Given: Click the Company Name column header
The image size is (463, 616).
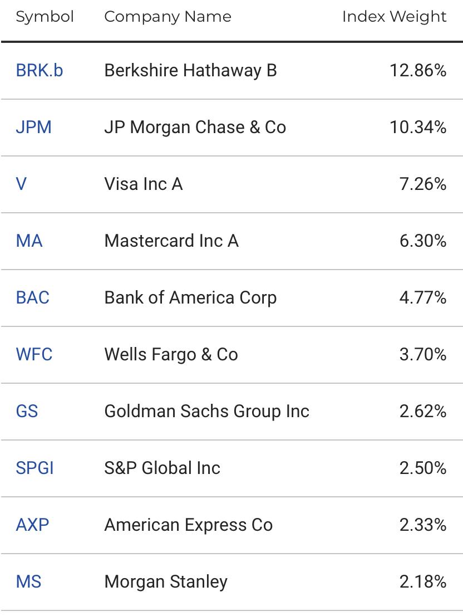Looking at the screenshot, I should pos(168,17).
